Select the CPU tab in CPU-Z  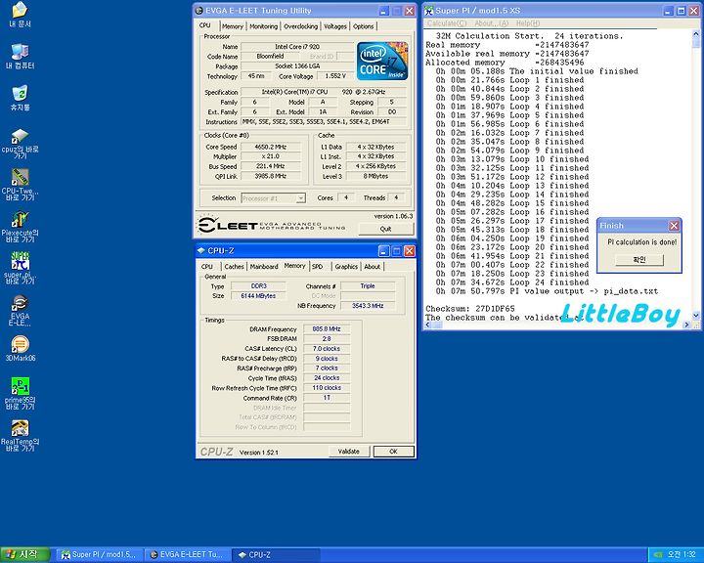[x=207, y=267]
